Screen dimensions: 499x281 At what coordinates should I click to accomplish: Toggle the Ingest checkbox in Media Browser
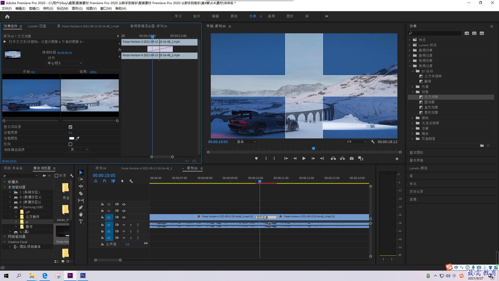point(56,176)
